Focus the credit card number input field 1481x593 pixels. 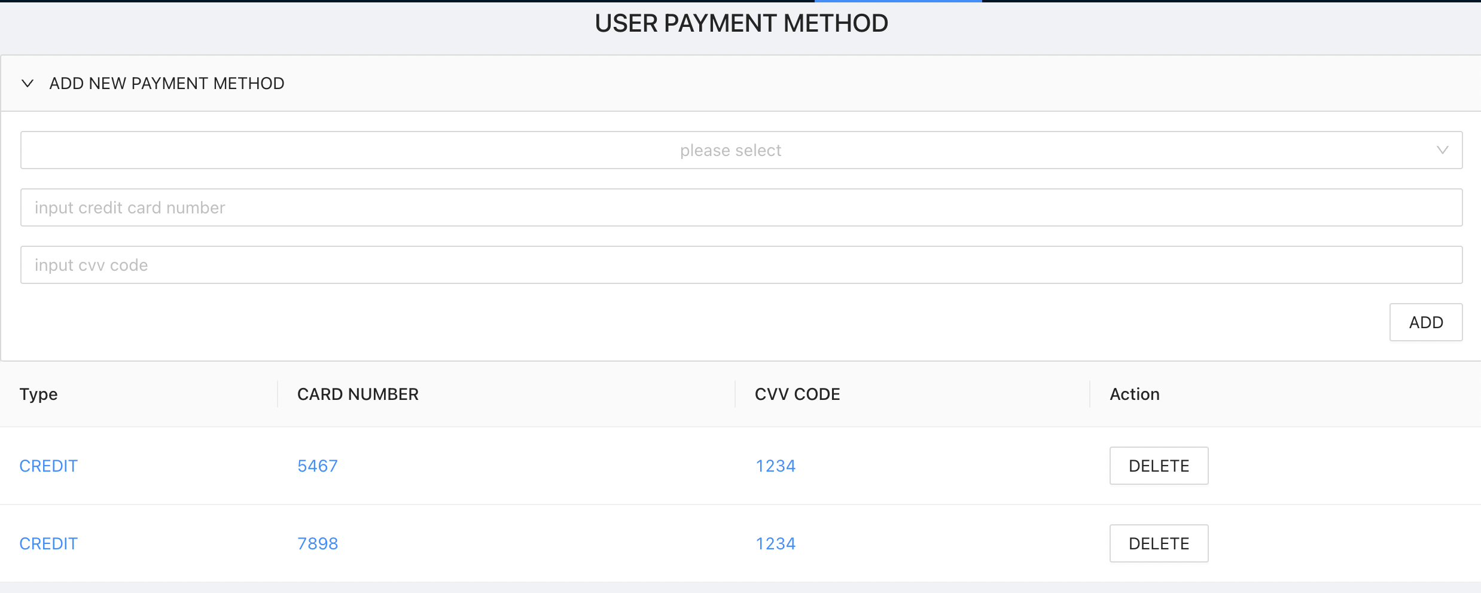[741, 207]
